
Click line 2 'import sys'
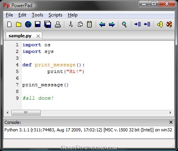click(38, 52)
